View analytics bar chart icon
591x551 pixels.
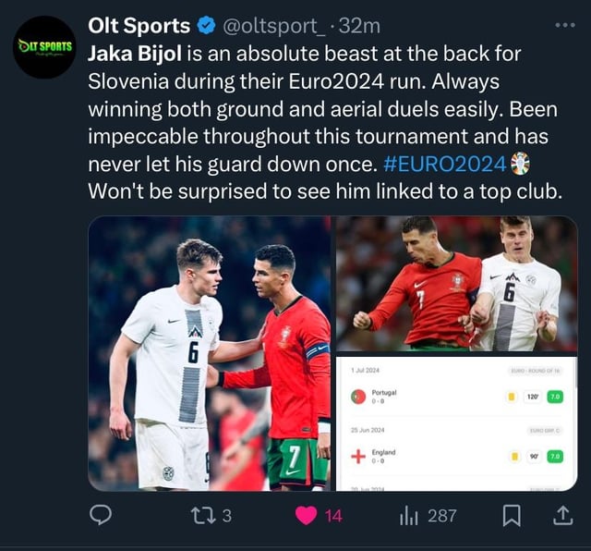click(408, 516)
